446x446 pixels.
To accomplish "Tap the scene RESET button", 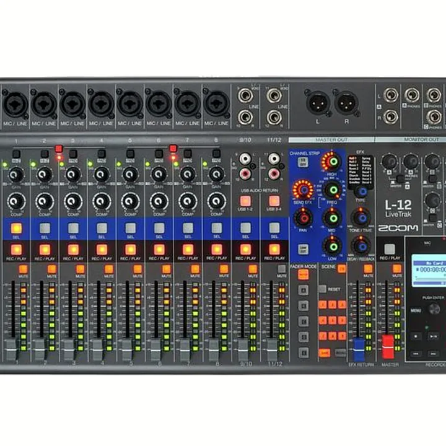I will pos(323,289).
